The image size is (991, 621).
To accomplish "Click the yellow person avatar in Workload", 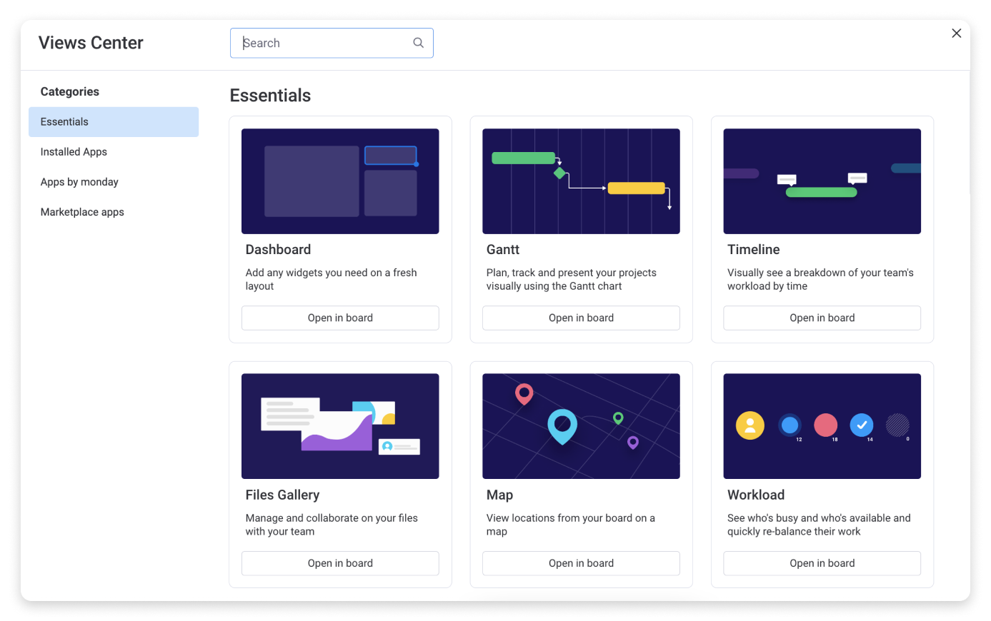I will [750, 426].
